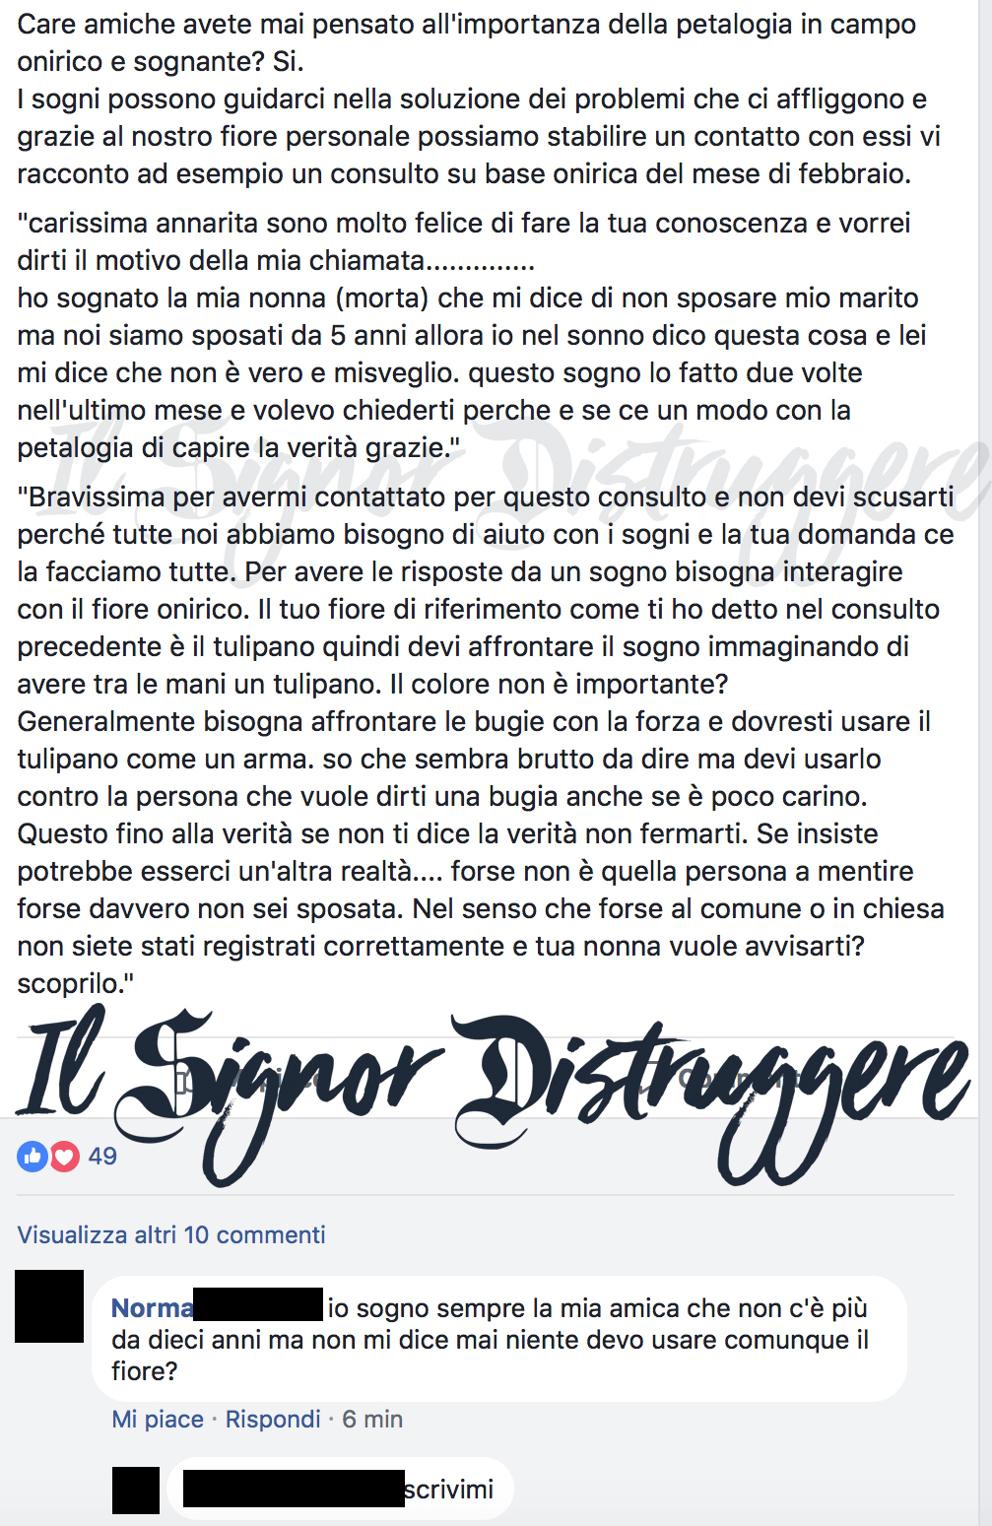Click the opening Care amiche paragraph
This screenshot has width=992, height=1526.
point(479,99)
